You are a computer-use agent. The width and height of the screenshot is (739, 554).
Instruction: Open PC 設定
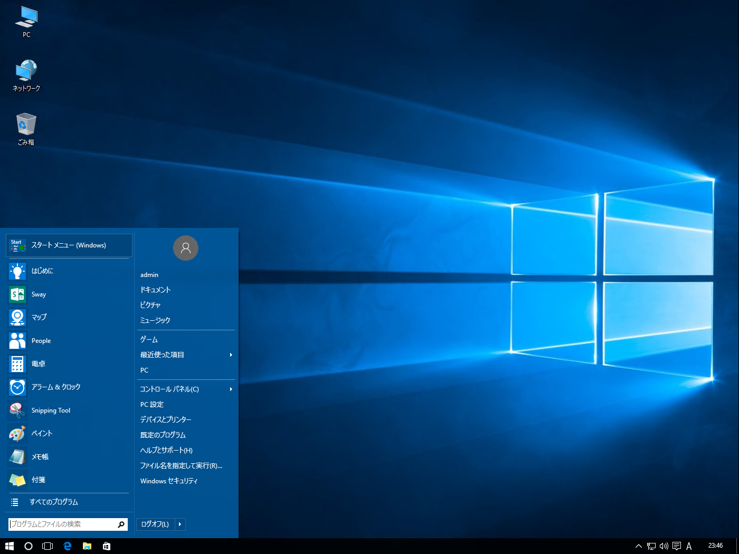[152, 405]
